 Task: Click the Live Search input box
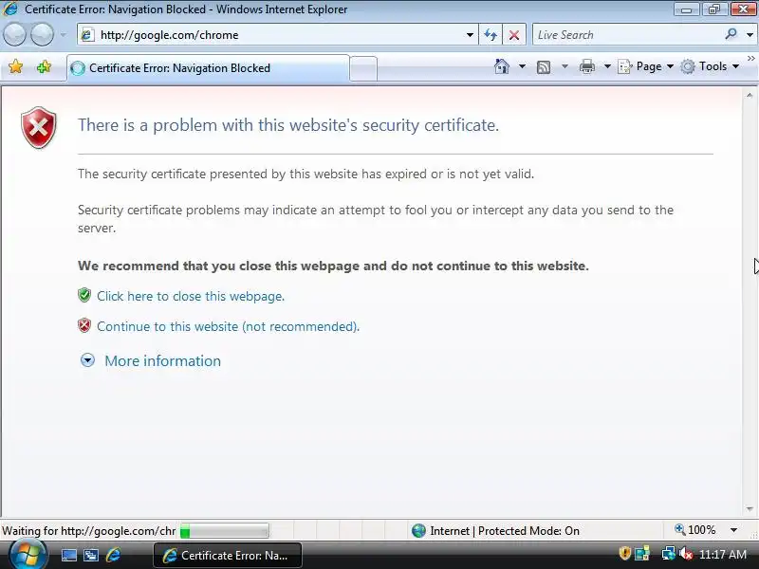click(628, 35)
